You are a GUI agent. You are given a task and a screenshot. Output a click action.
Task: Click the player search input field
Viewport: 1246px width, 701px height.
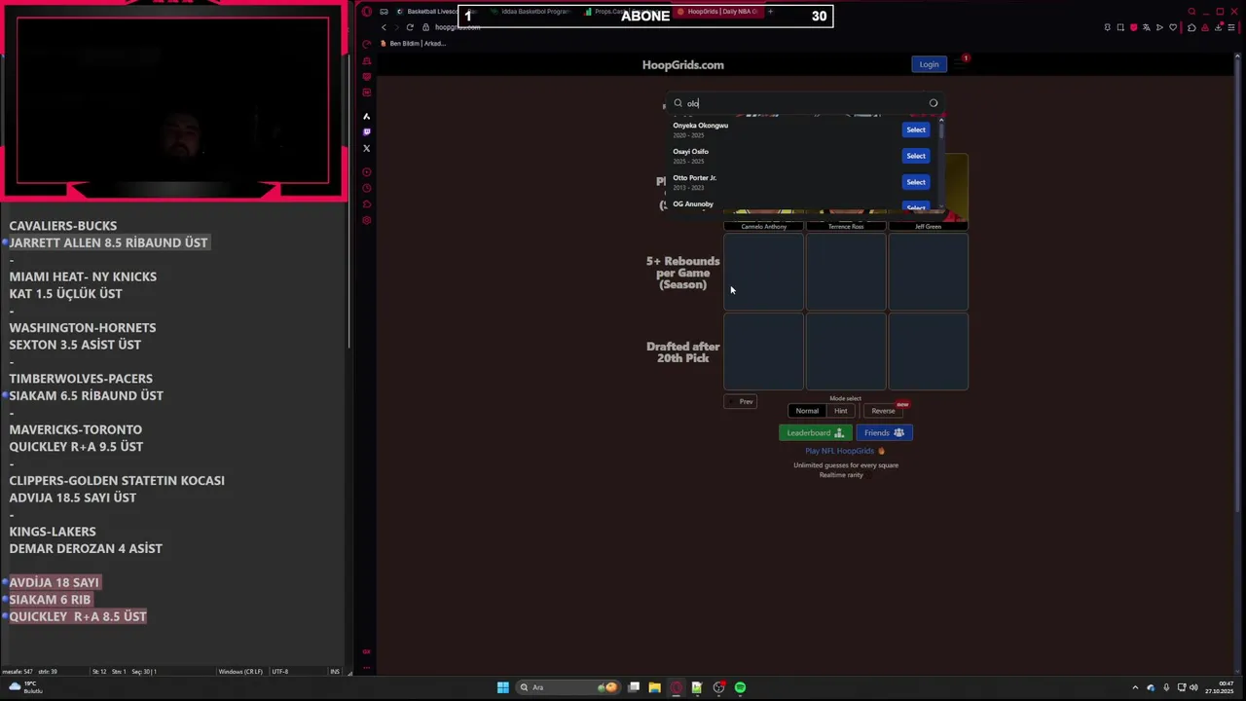pos(805,103)
